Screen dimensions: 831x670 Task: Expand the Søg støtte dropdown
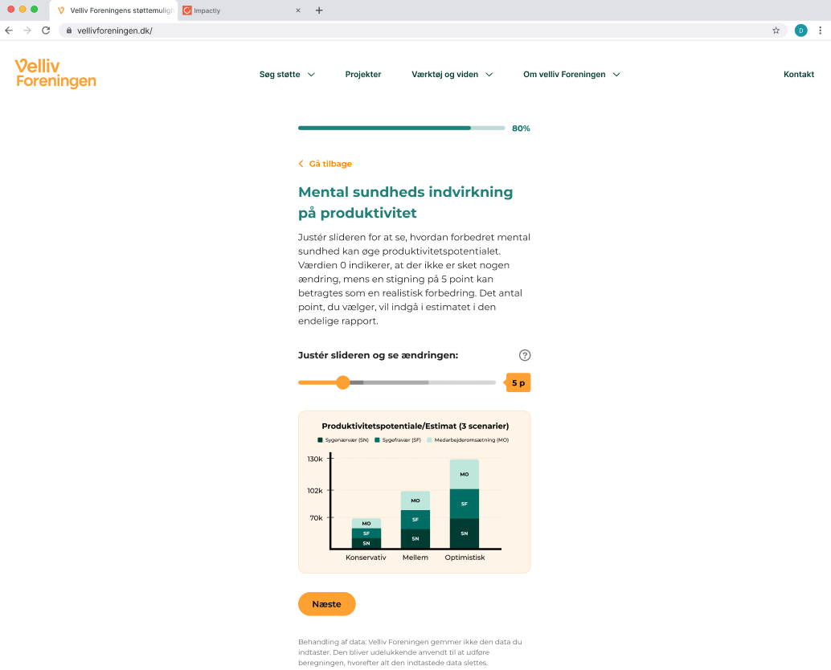[x=287, y=75]
